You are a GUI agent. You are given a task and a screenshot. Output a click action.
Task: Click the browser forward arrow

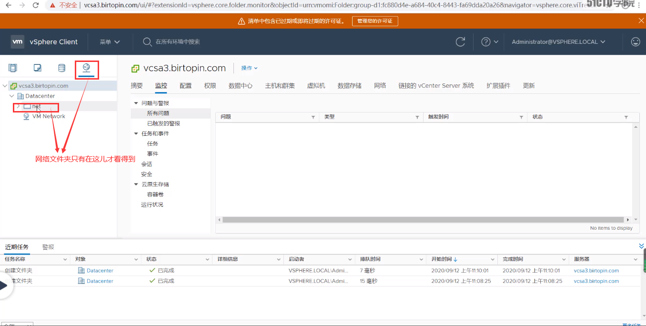22,5
